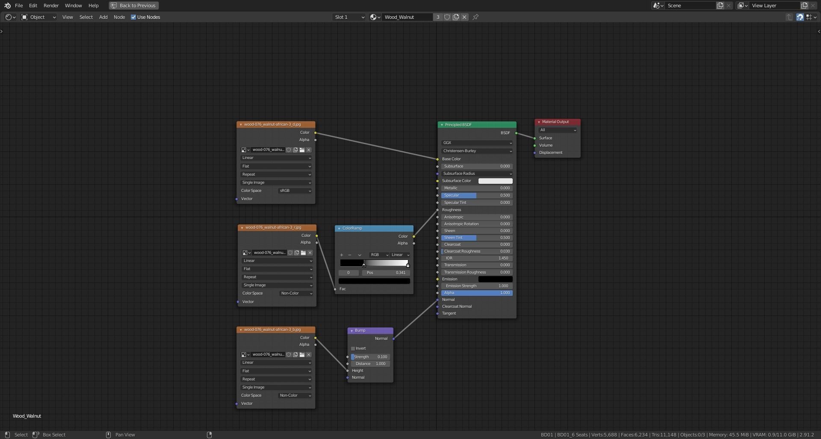Open the node editor Add menu
The image size is (821, 439).
[103, 17]
